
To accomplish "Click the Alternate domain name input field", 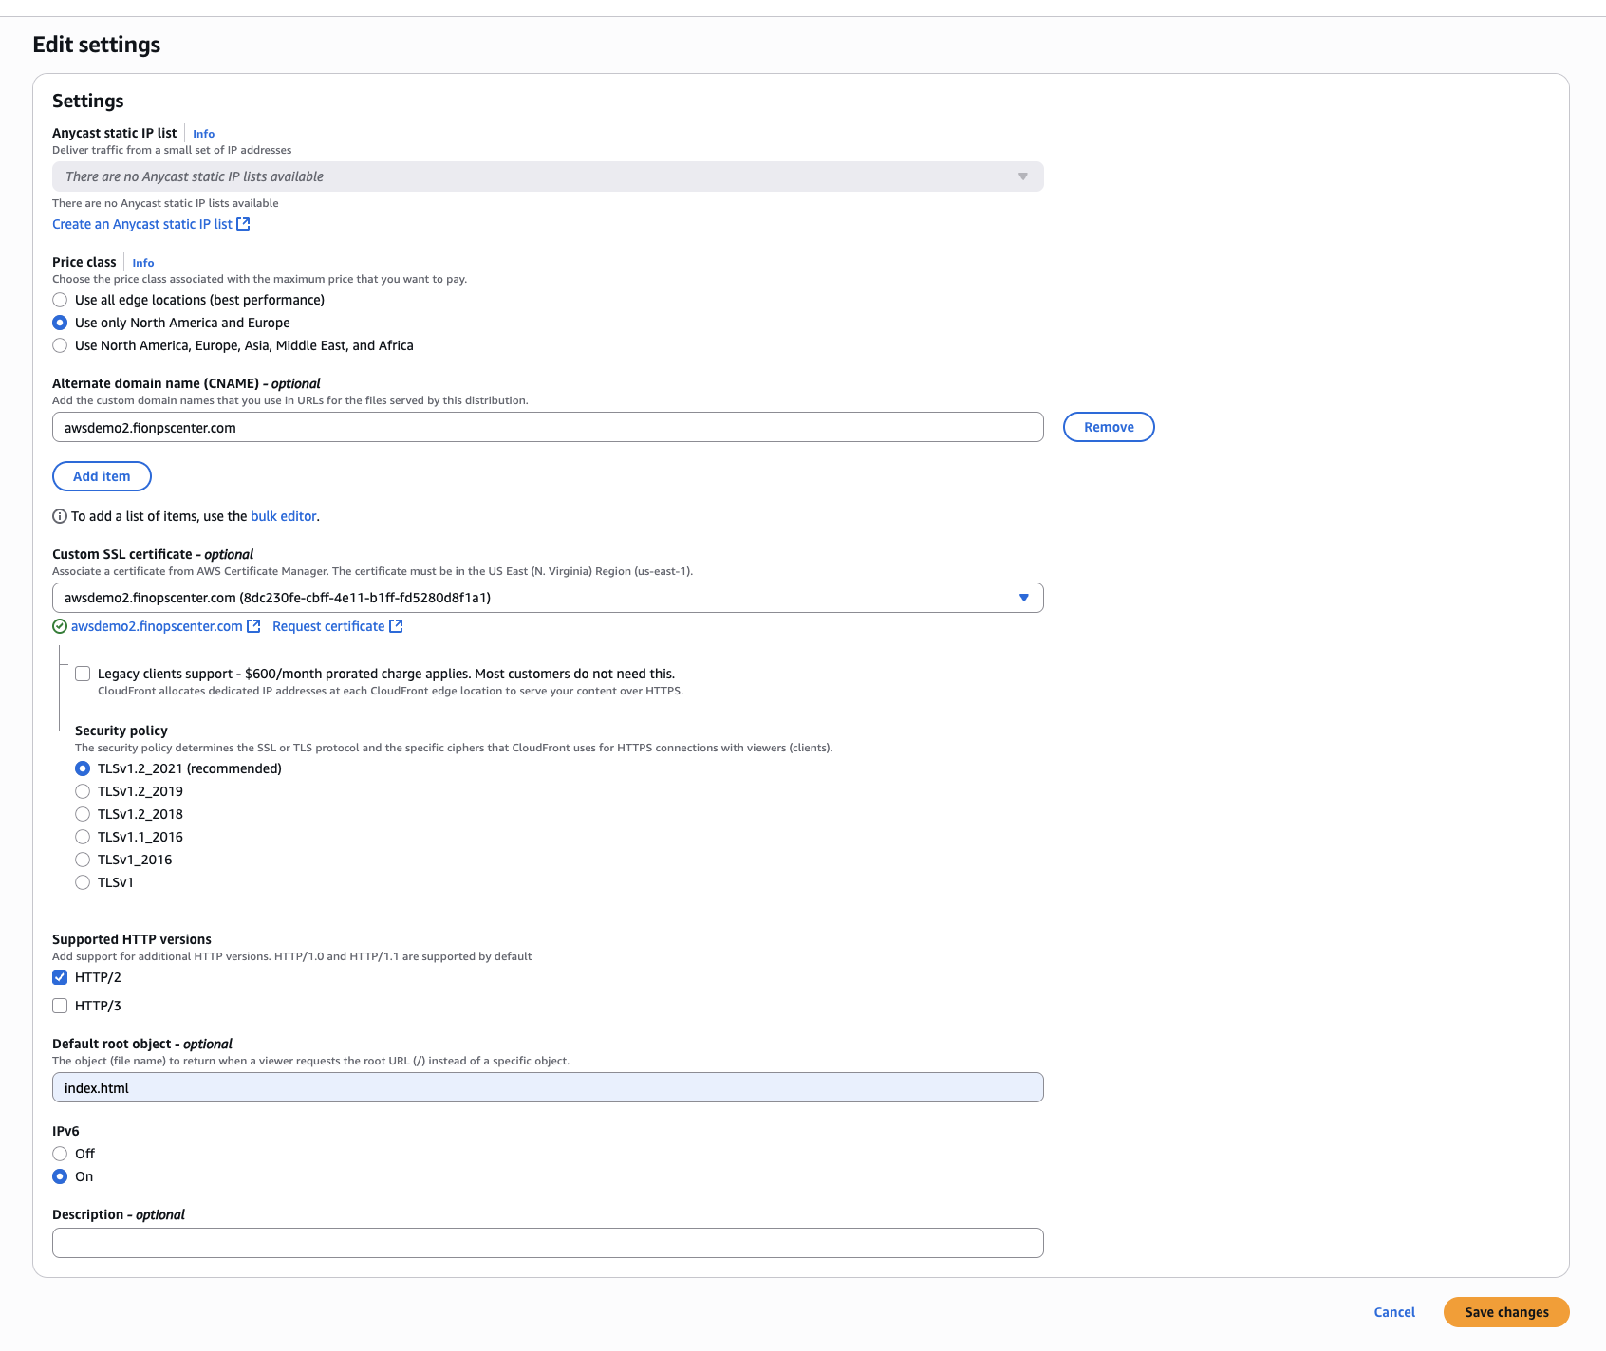I will [x=547, y=428].
